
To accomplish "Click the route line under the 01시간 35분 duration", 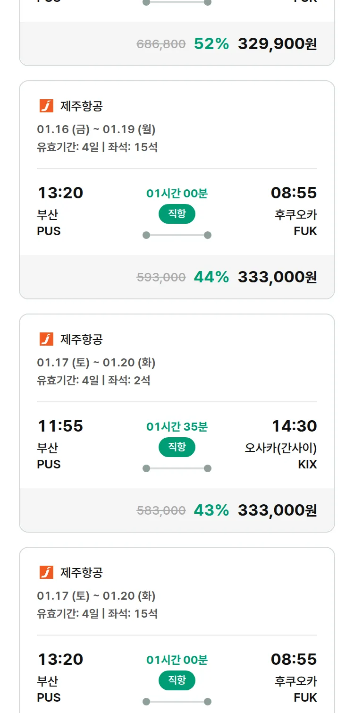I will pyautogui.click(x=177, y=468).
